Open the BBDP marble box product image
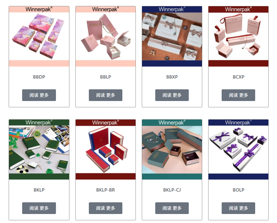This screenshot has height=223, width=277. click(39, 37)
